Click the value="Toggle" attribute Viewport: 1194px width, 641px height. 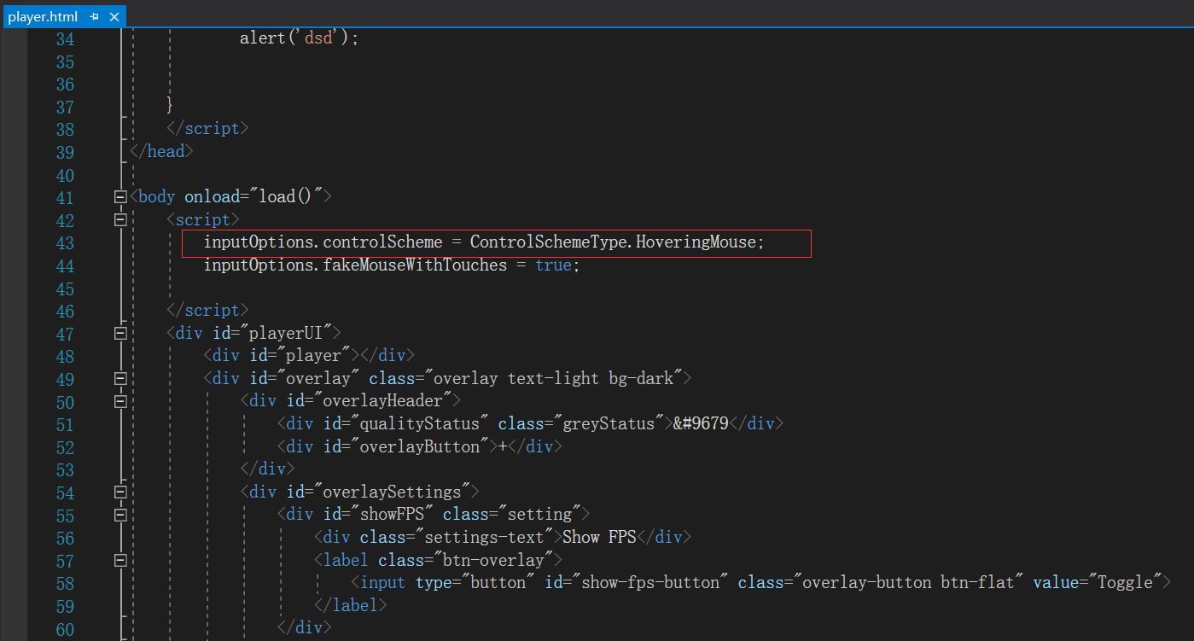coord(1098,582)
